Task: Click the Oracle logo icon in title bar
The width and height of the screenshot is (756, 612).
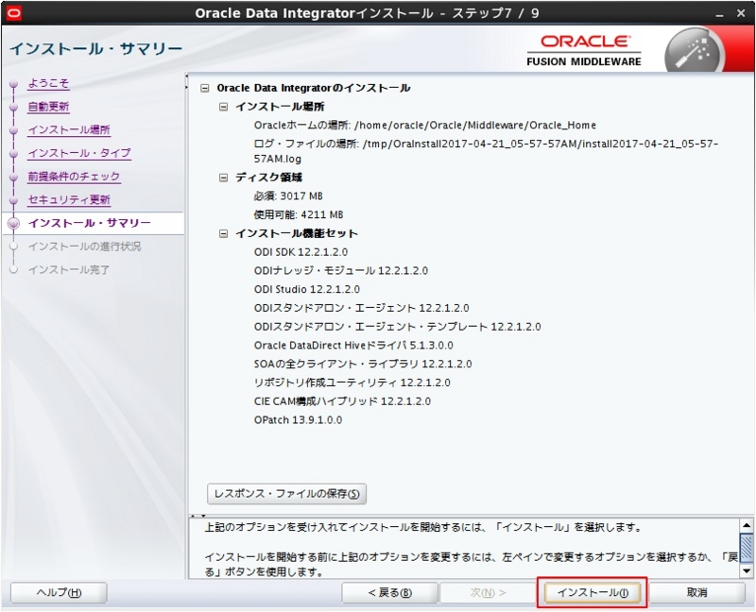Action: tap(14, 13)
